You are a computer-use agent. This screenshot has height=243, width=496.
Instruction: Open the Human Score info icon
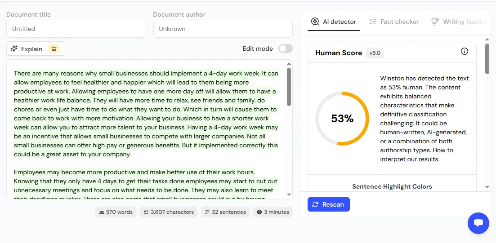point(465,51)
